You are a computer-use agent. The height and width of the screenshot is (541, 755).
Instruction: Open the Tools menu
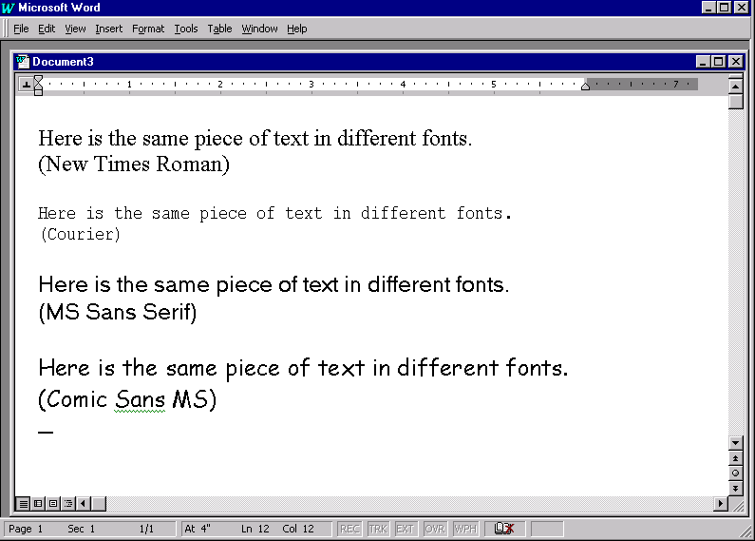point(186,29)
